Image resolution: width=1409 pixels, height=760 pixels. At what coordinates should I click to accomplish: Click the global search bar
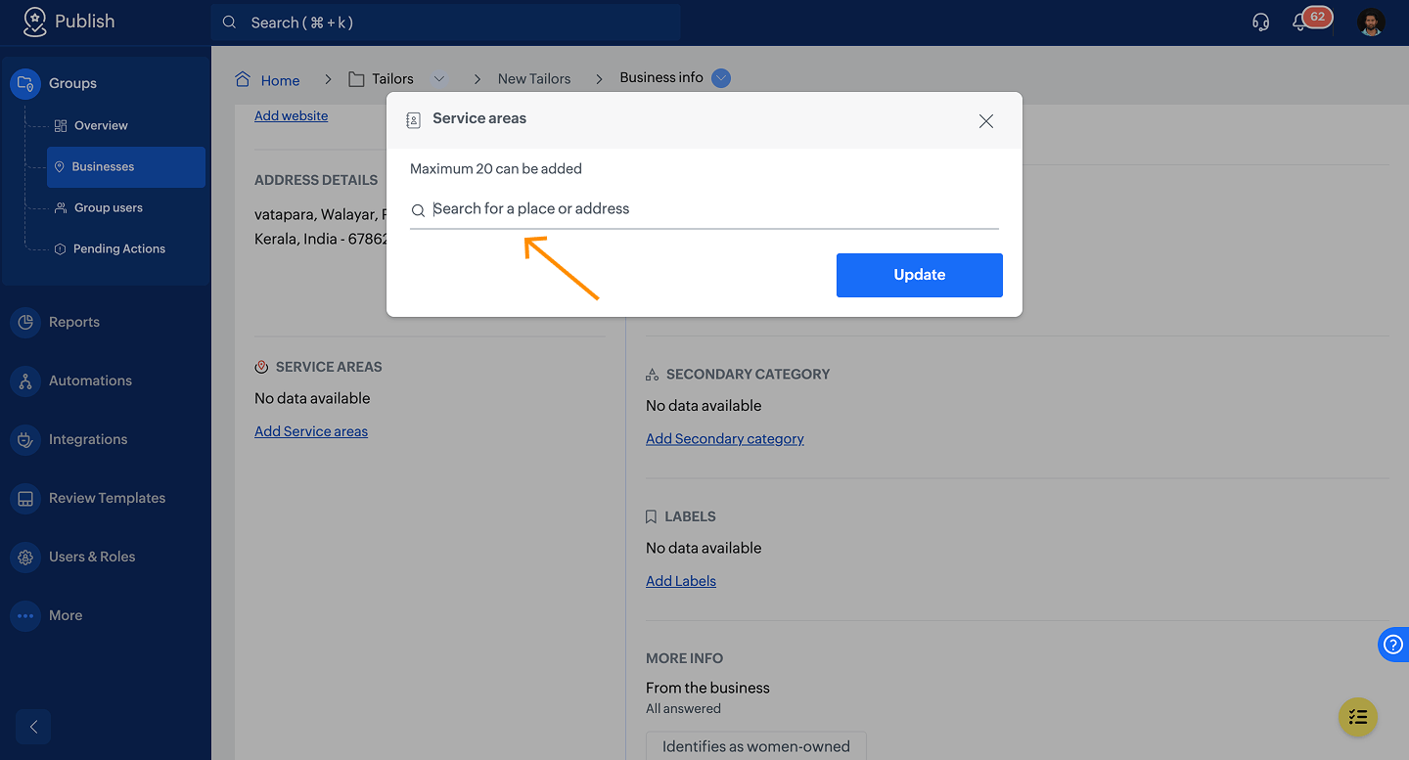pyautogui.click(x=445, y=22)
